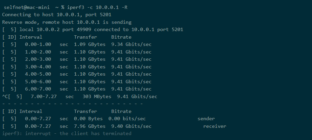Image resolution: width=312 pixels, height=140 pixels.
Task: Click the first Transfer column header
Action: coord(86,37)
